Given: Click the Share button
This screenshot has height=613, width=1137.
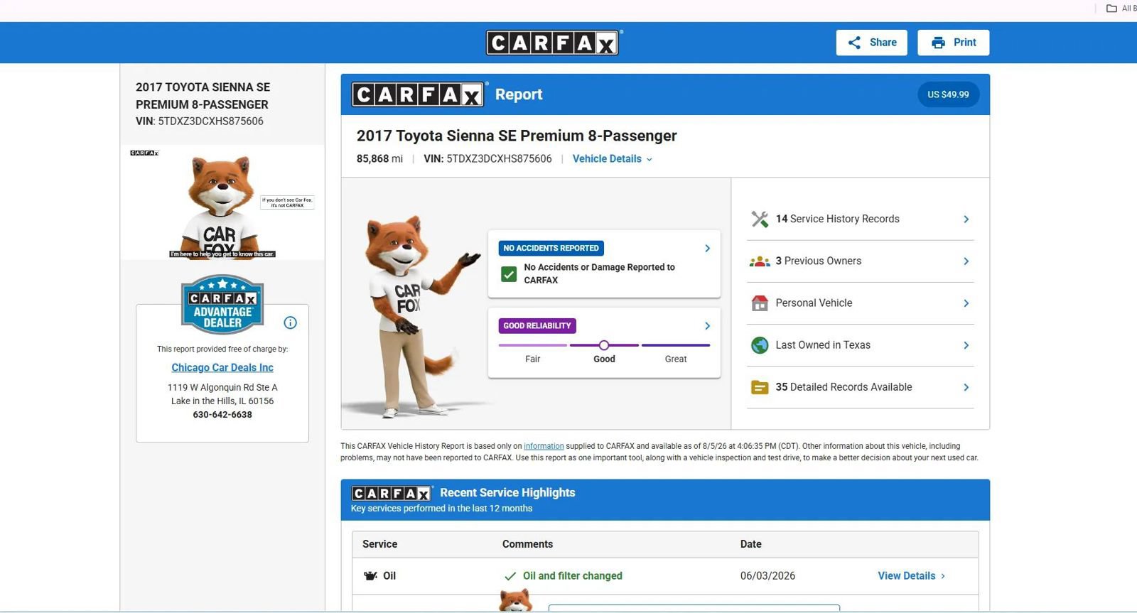Looking at the screenshot, I should pos(871,43).
